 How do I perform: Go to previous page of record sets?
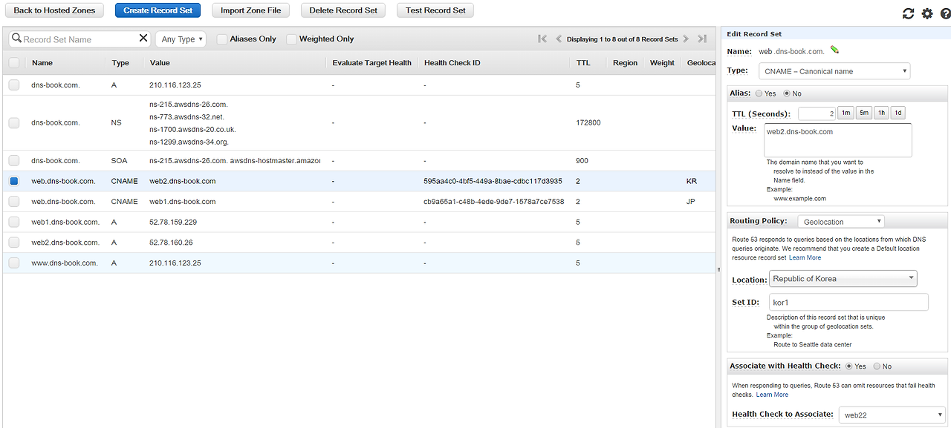coord(559,39)
